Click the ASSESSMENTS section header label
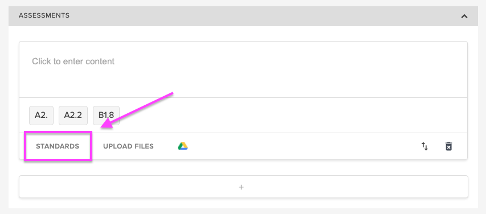Viewport: 486px width, 214px height. pos(44,15)
